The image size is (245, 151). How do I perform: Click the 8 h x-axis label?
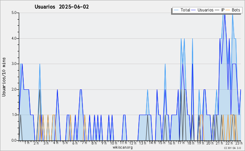94,143
